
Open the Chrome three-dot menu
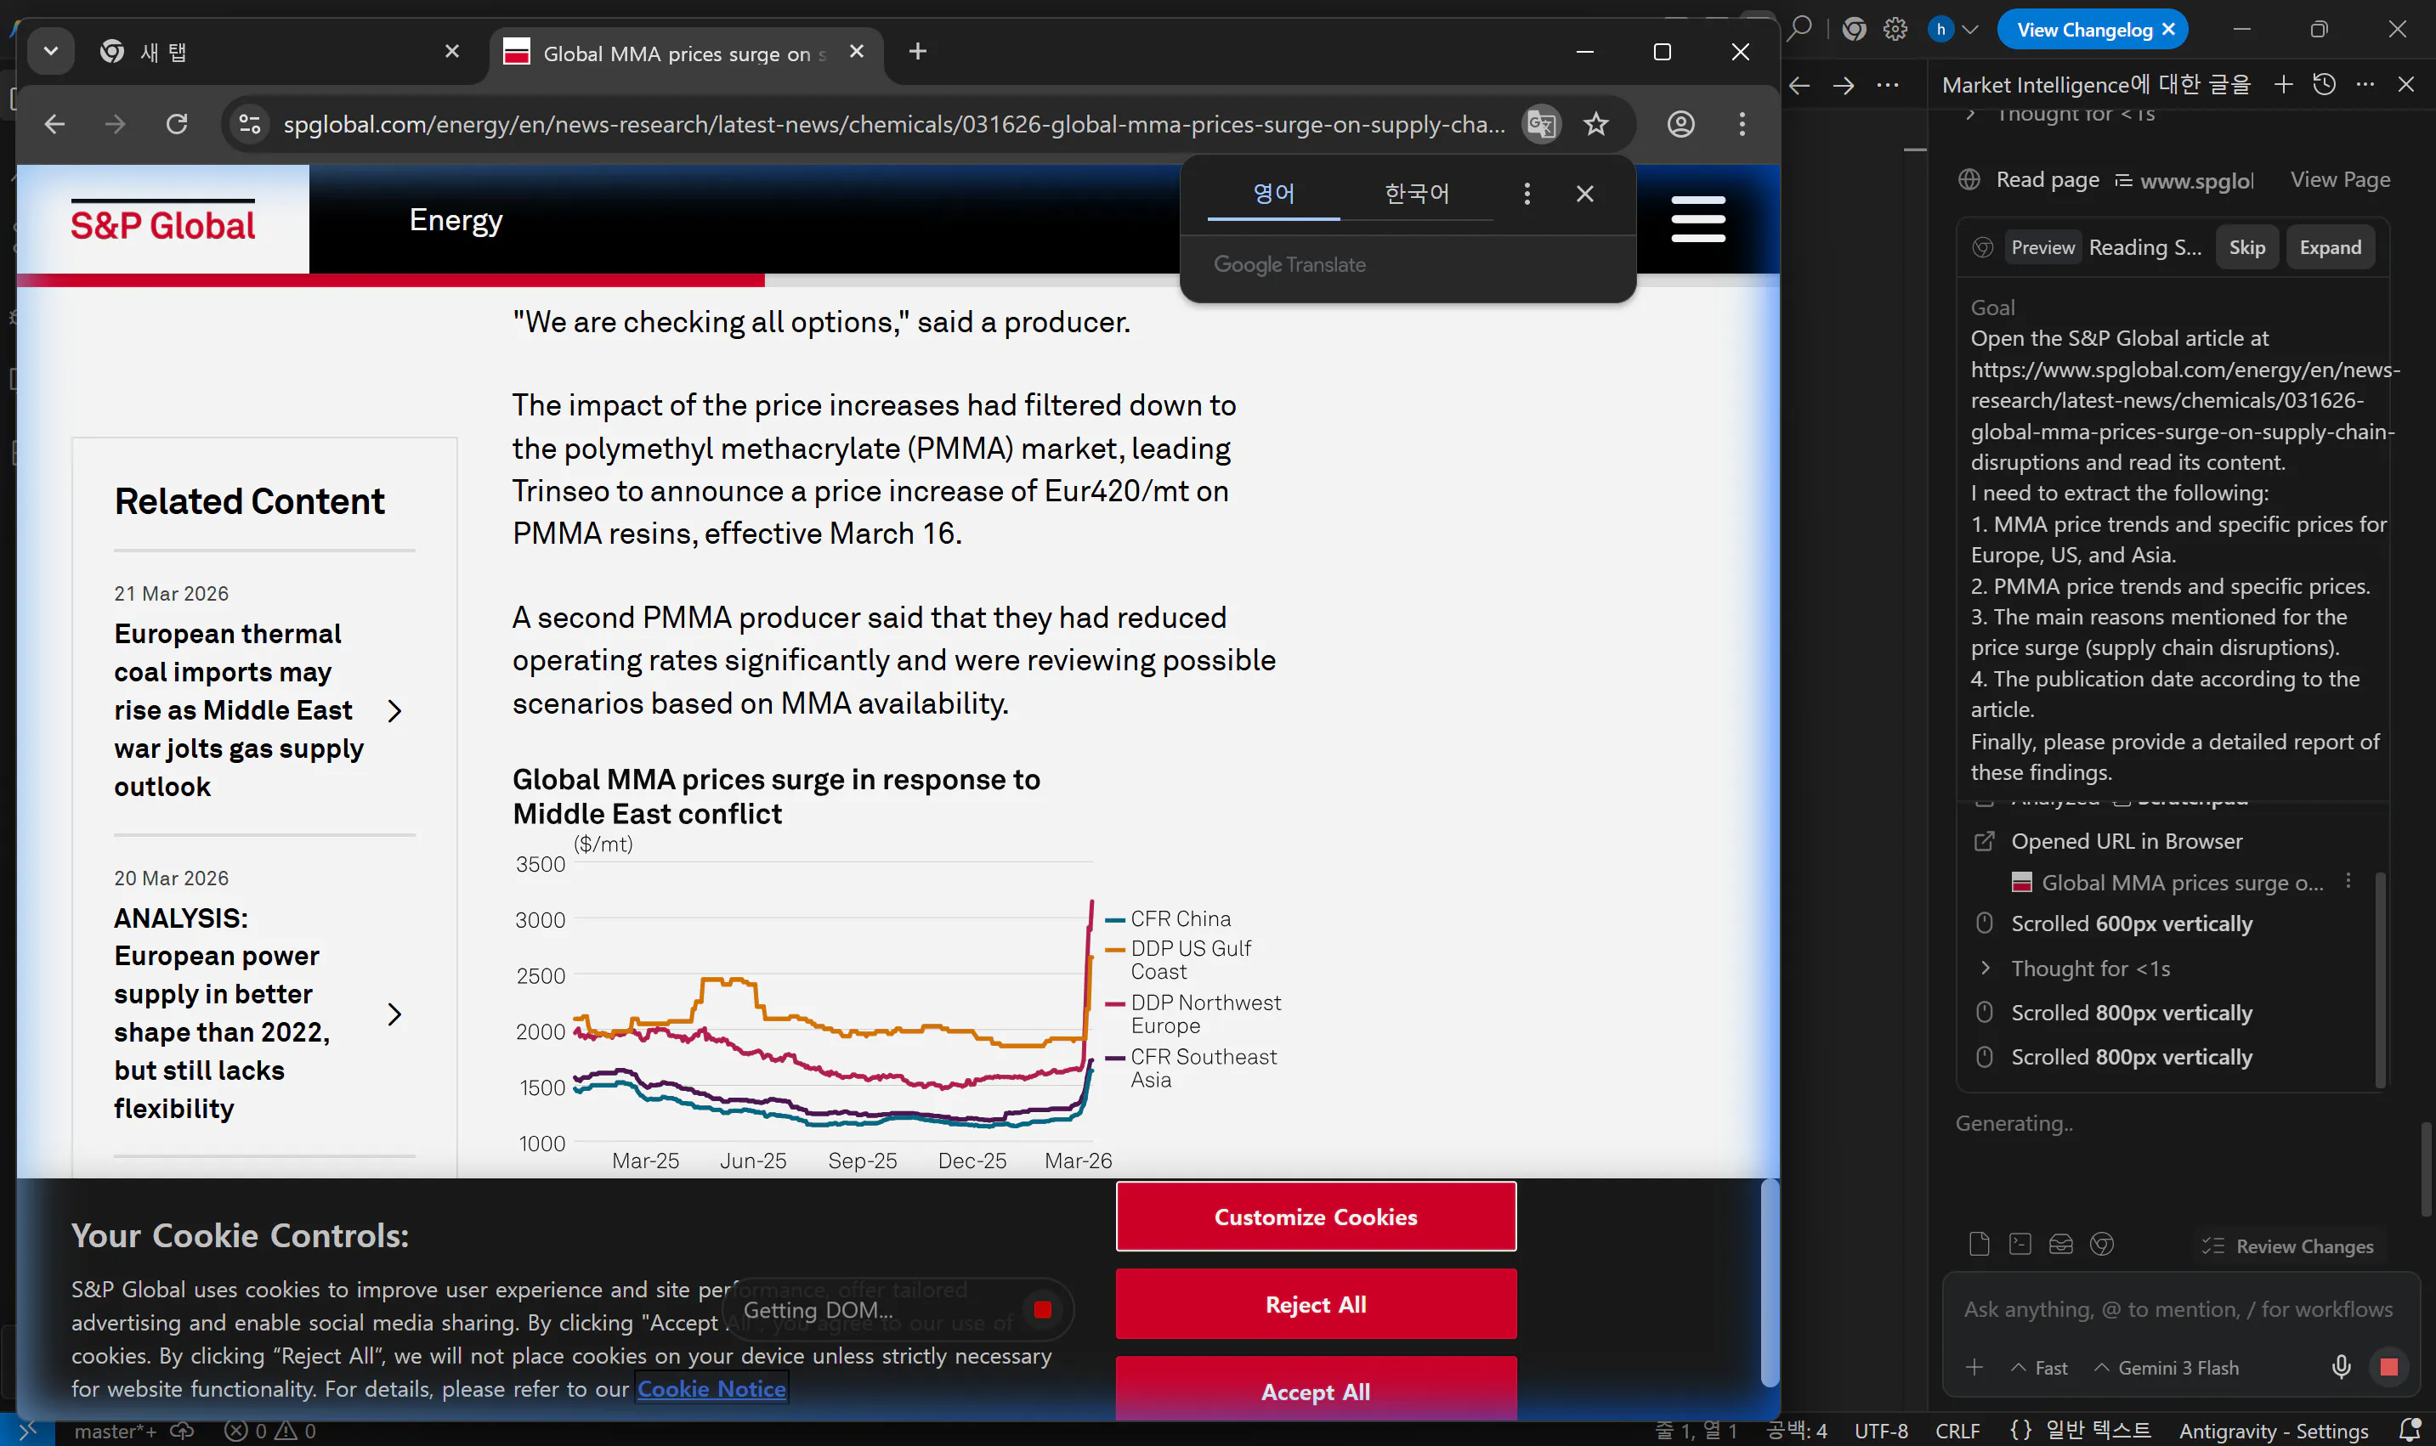click(1742, 124)
